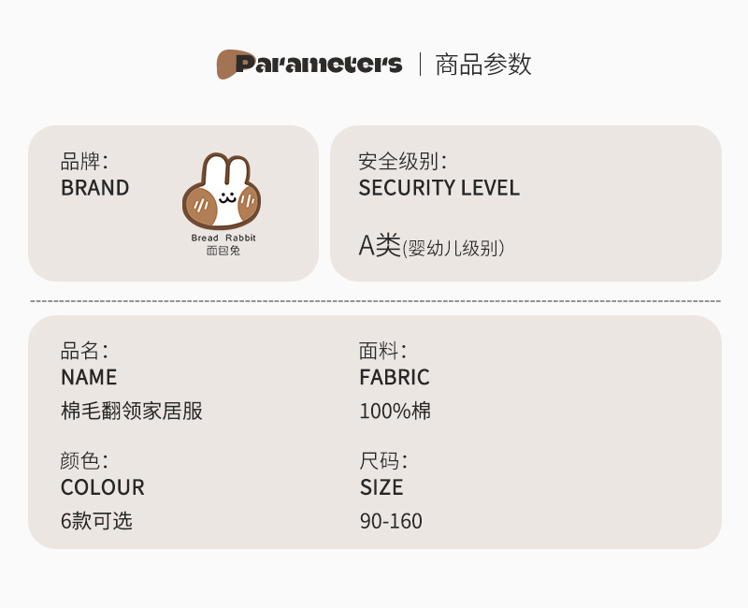Click the 尺码 label
Image resolution: width=748 pixels, height=608 pixels.
pos(382,460)
